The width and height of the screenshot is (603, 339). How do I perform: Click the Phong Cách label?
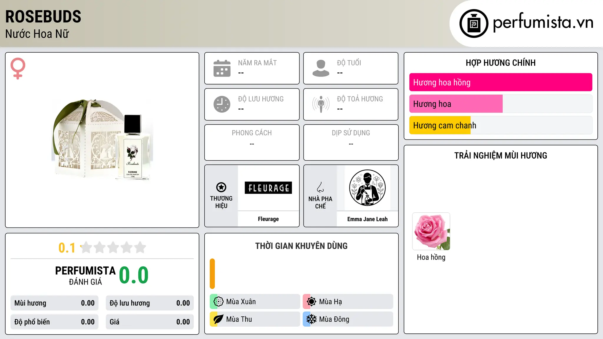(252, 133)
